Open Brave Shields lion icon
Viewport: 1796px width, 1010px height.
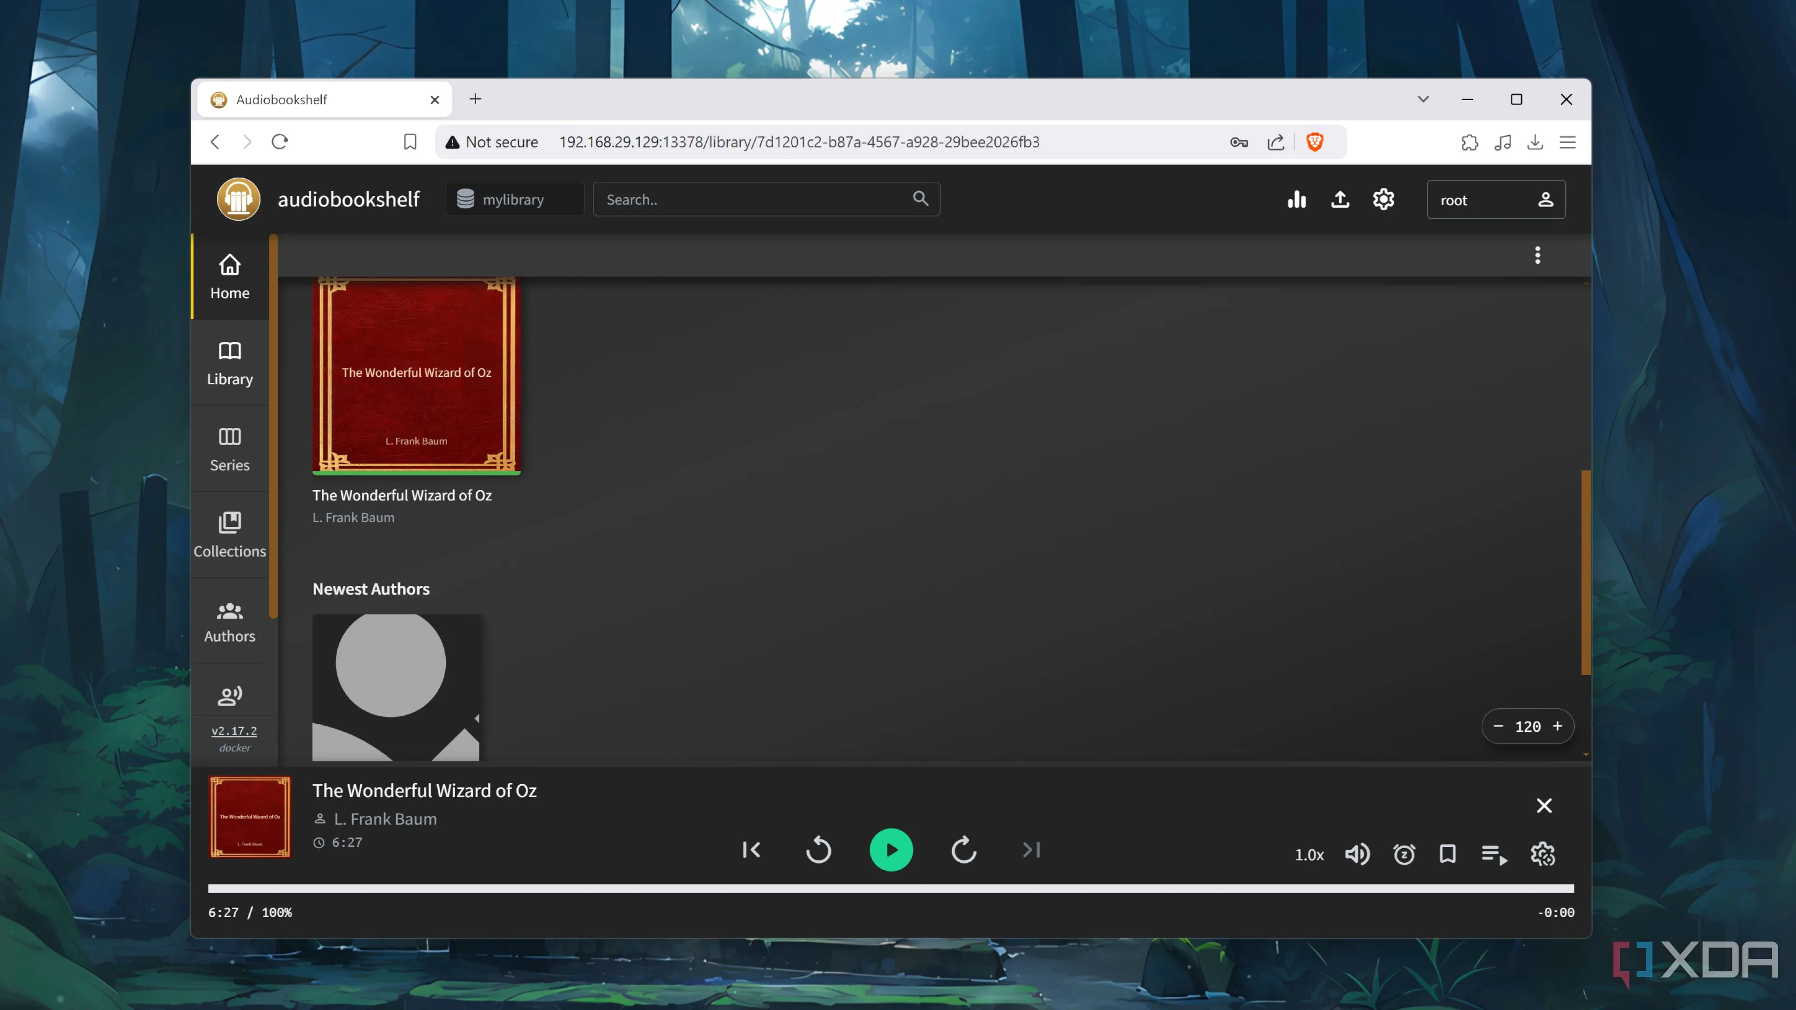coord(1314,142)
